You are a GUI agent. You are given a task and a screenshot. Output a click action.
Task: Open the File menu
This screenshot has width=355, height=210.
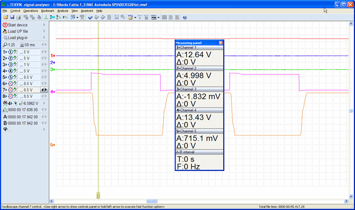click(5, 11)
